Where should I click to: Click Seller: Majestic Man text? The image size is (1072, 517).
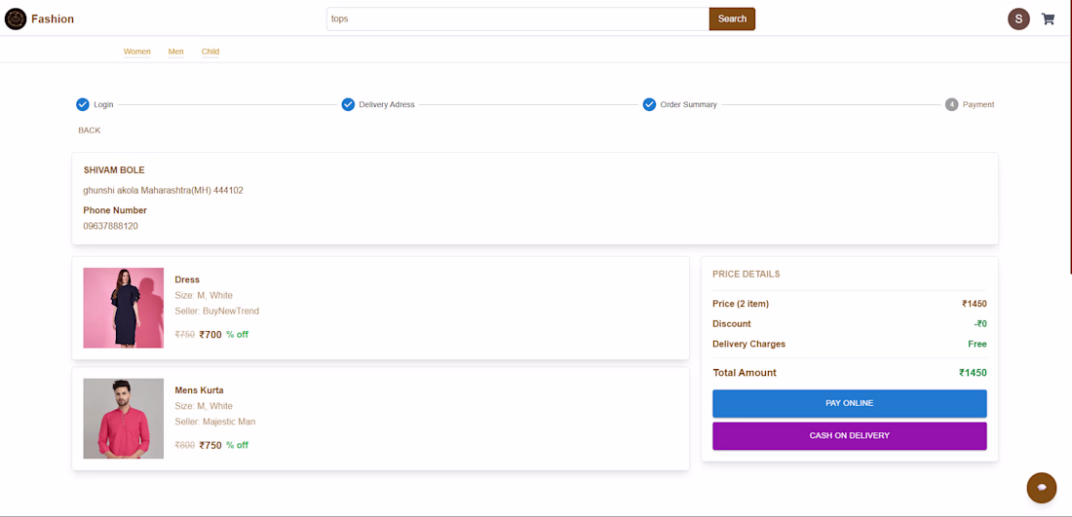click(x=215, y=422)
